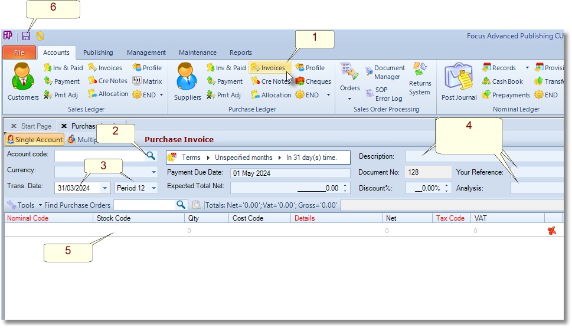Increase the Discount% spinner
Viewport: 572px width, 328px height.
point(446,185)
